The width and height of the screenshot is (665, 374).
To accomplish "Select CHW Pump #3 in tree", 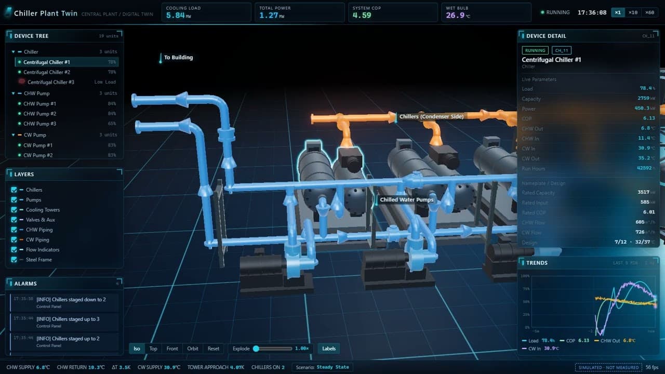I will (67, 124).
